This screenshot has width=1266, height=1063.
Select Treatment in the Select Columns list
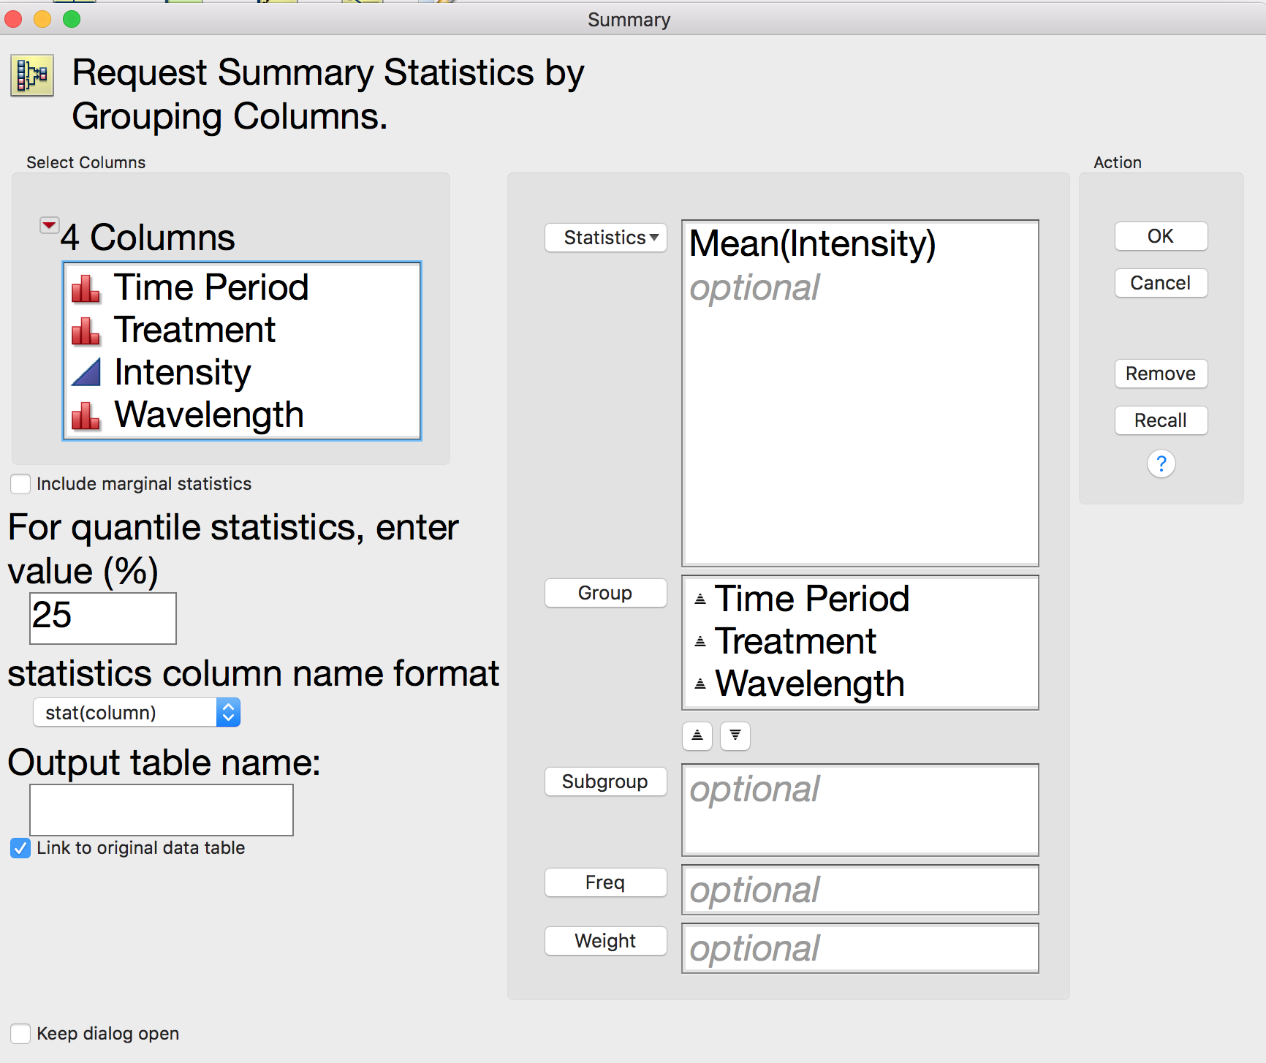tap(194, 330)
